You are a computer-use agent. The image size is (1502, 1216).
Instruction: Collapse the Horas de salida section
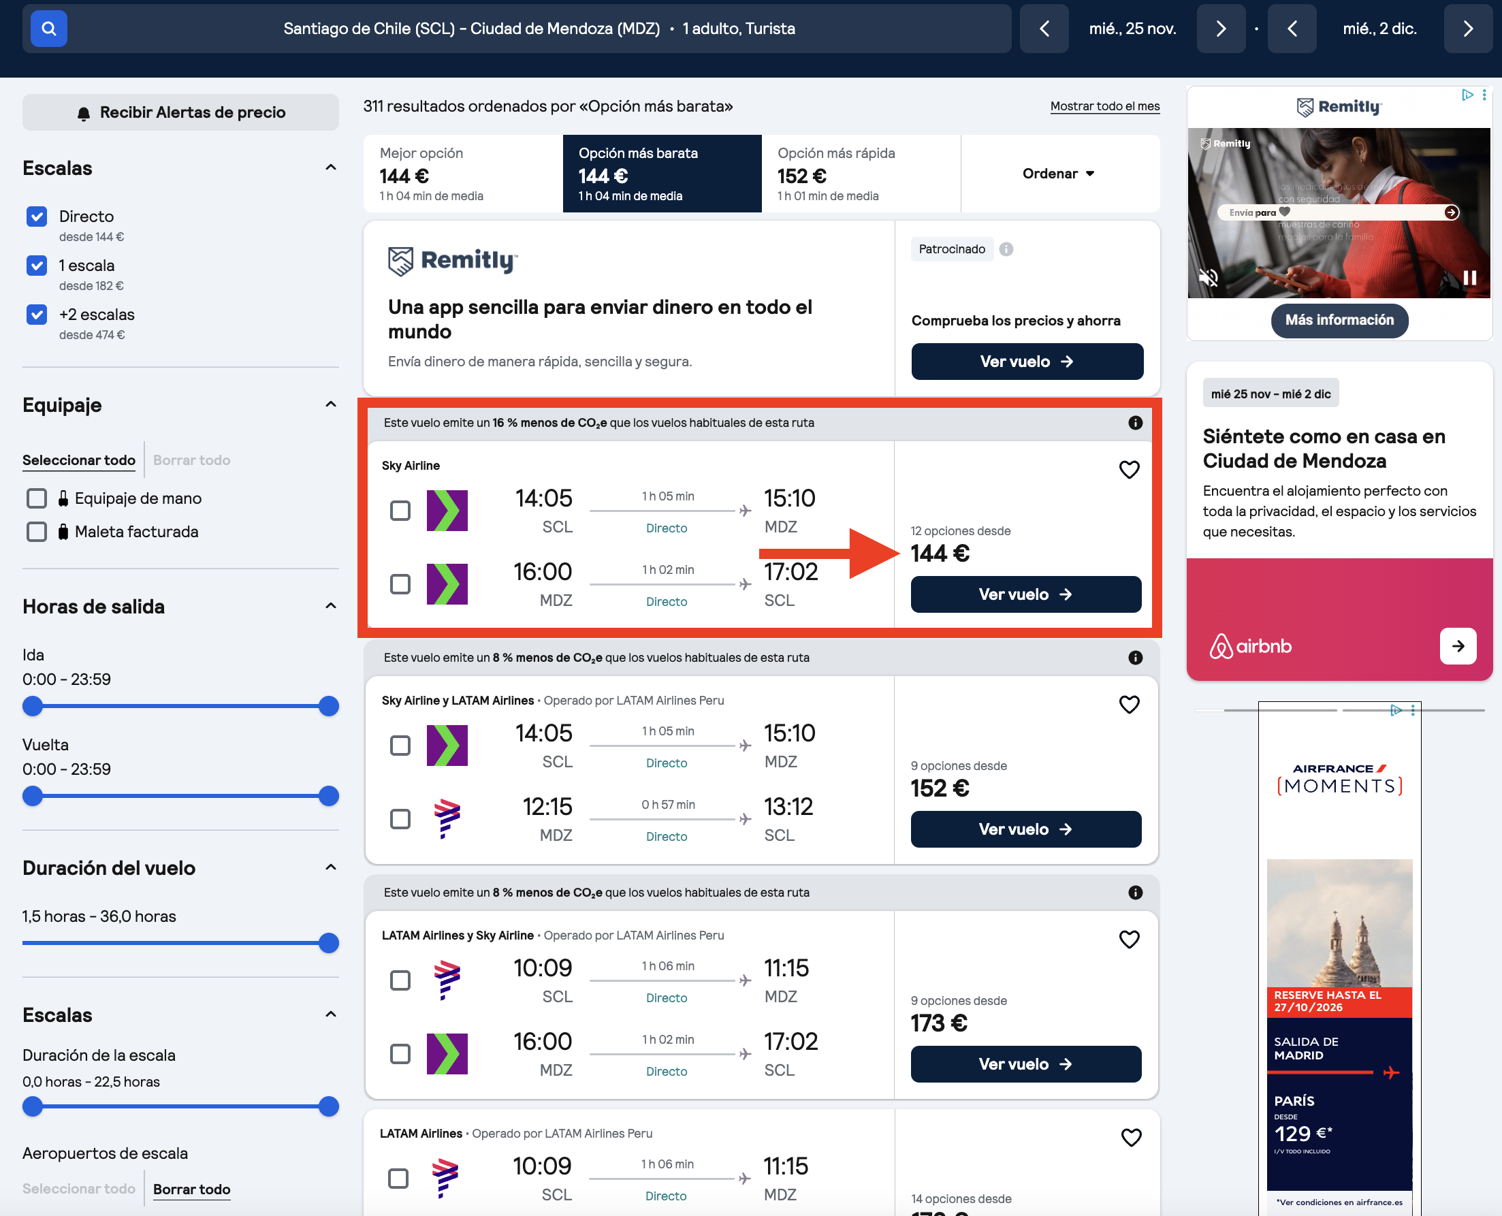pos(331,606)
